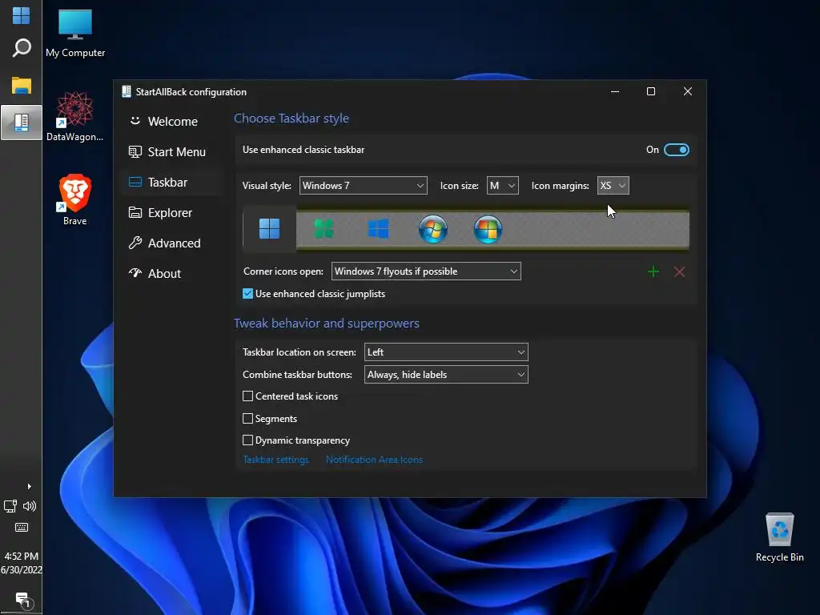
Task: Close the StartAllBack configuration window
Action: click(688, 91)
